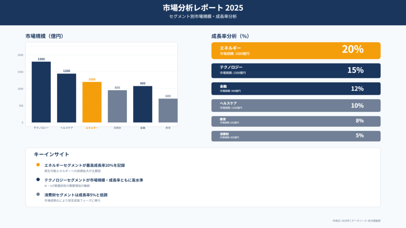Click the navy bullet beside the テクノロジー insight
406x228 pixels.
coord(38,180)
